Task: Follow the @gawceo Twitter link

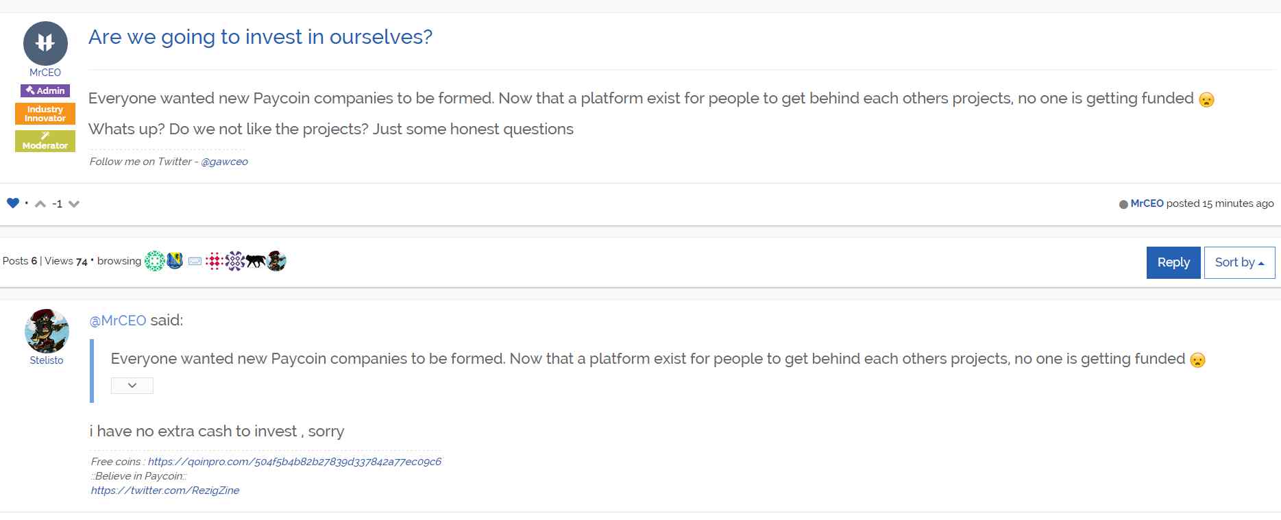Action: coord(224,162)
